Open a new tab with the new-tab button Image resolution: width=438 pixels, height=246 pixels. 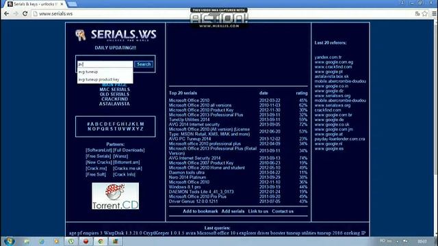[72, 4]
